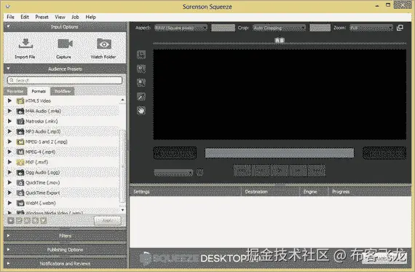Expand the MP3 Audio (.mp3) group
Image resolution: width=415 pixels, height=272 pixels.
[9, 131]
